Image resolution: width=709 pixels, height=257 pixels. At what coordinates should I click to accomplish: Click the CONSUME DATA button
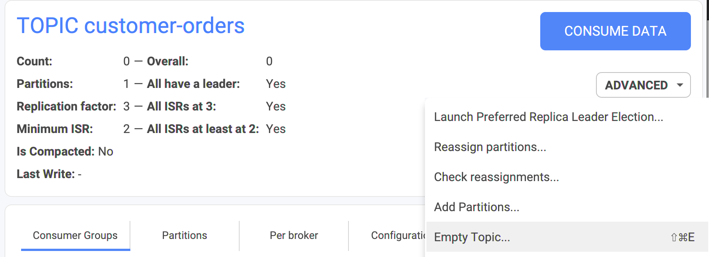(615, 31)
